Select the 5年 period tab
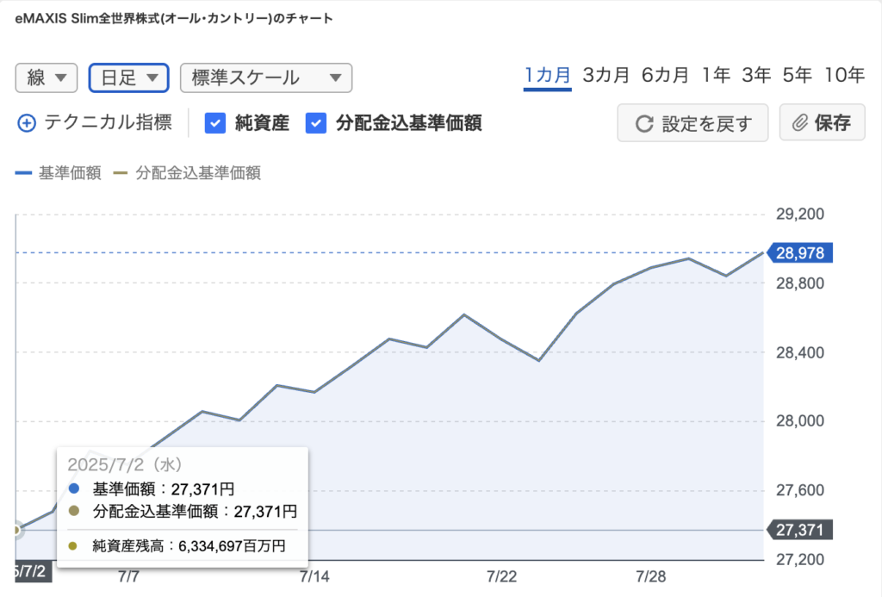The height and width of the screenshot is (597, 882). pyautogui.click(x=797, y=75)
